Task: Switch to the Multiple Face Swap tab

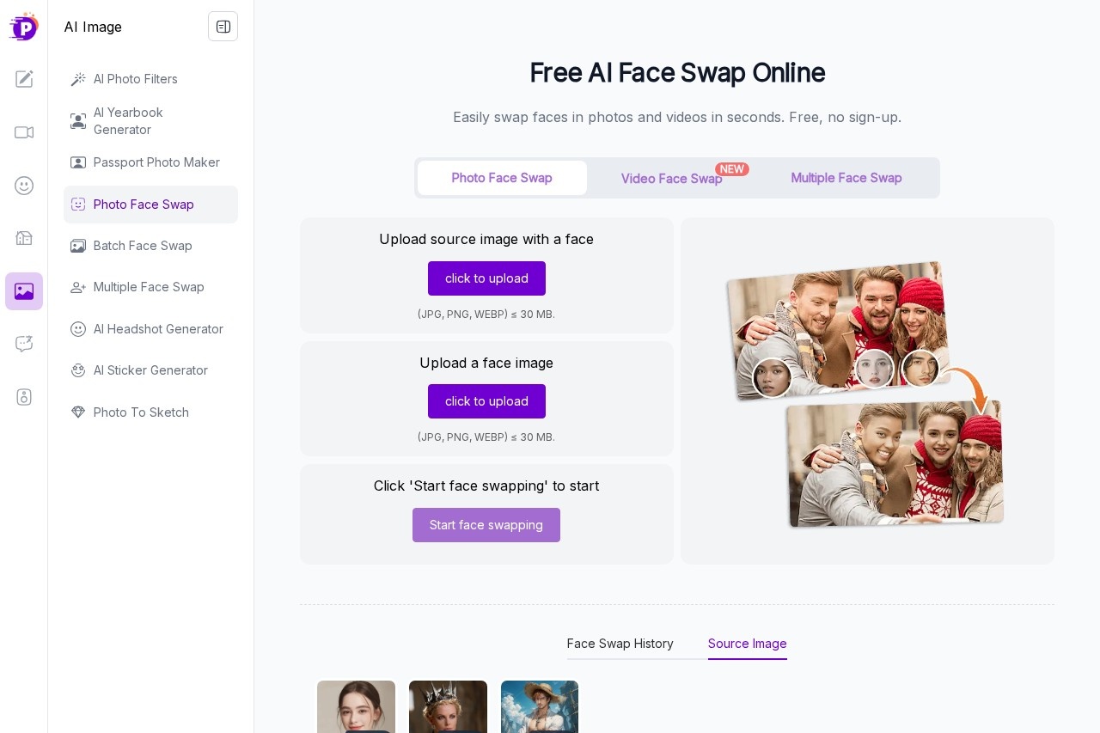Action: click(x=846, y=178)
